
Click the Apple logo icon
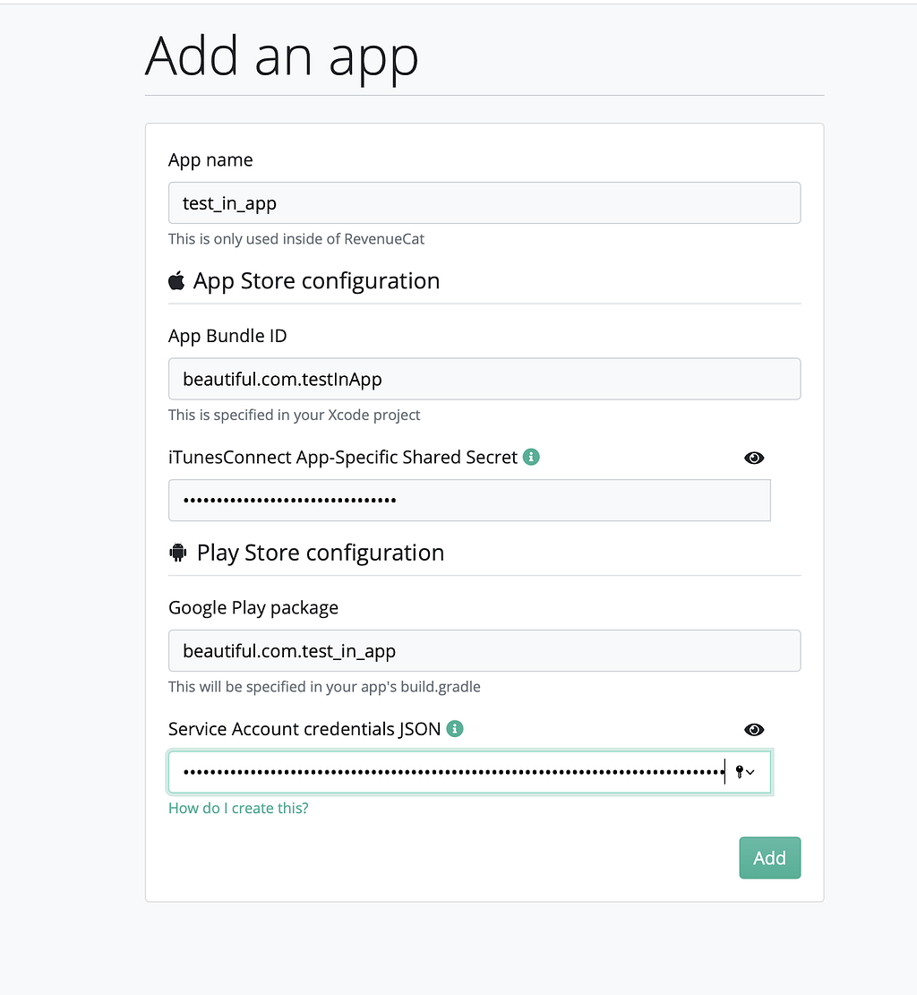pos(176,281)
